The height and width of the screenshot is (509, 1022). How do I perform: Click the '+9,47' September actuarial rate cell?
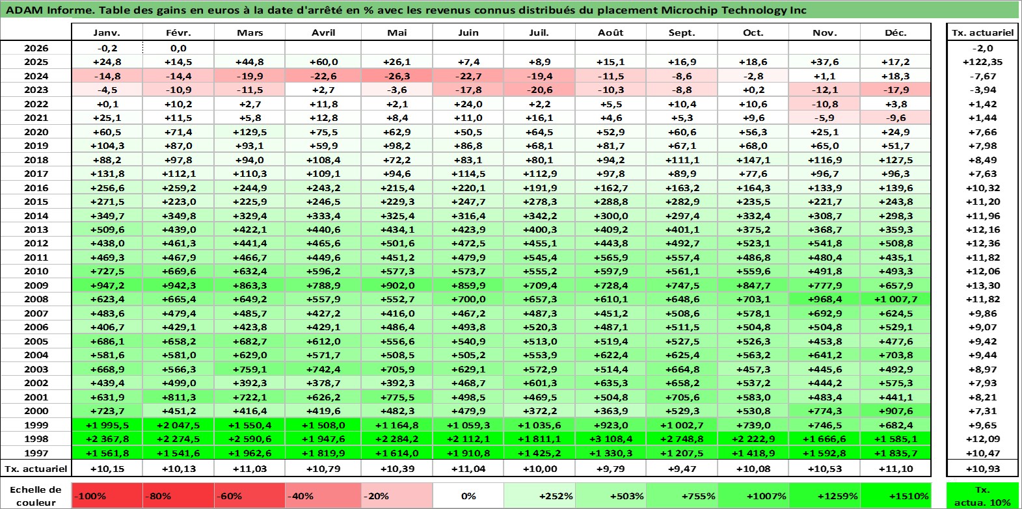[x=682, y=469]
